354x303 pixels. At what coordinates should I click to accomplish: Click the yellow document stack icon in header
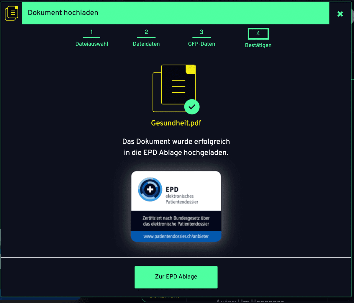pos(12,13)
